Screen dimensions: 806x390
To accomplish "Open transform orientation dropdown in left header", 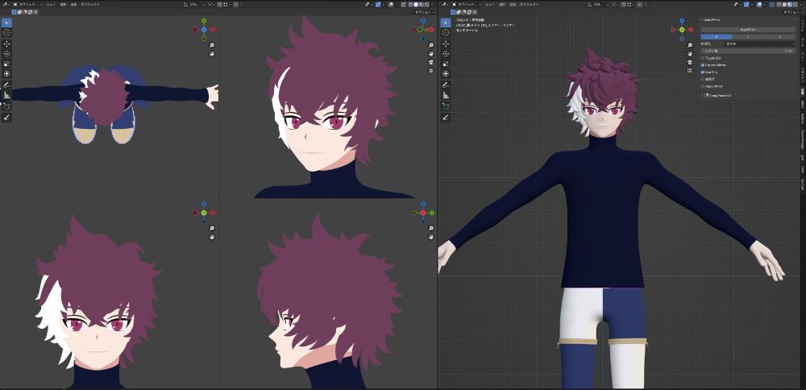I will point(196,4).
